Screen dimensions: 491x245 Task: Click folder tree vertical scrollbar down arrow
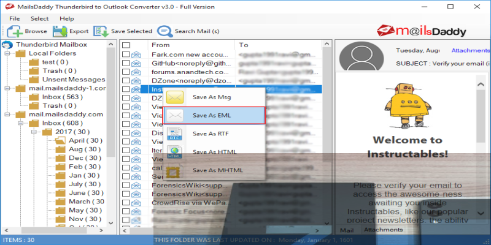point(110,223)
